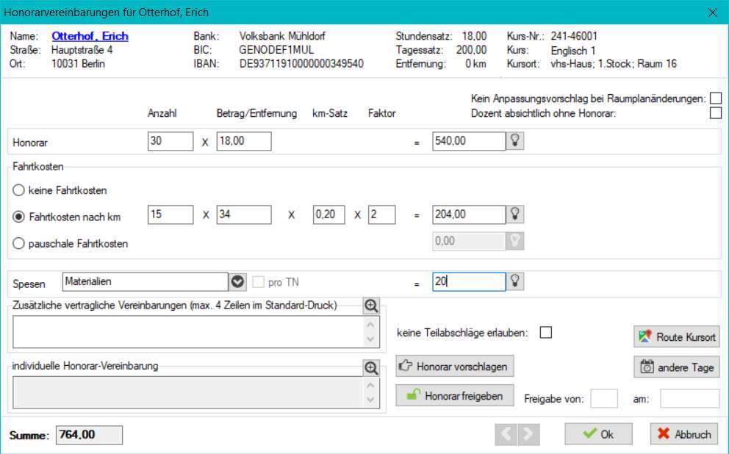Focus Fahrtkosten Anzahl field showing 15

tap(170, 215)
